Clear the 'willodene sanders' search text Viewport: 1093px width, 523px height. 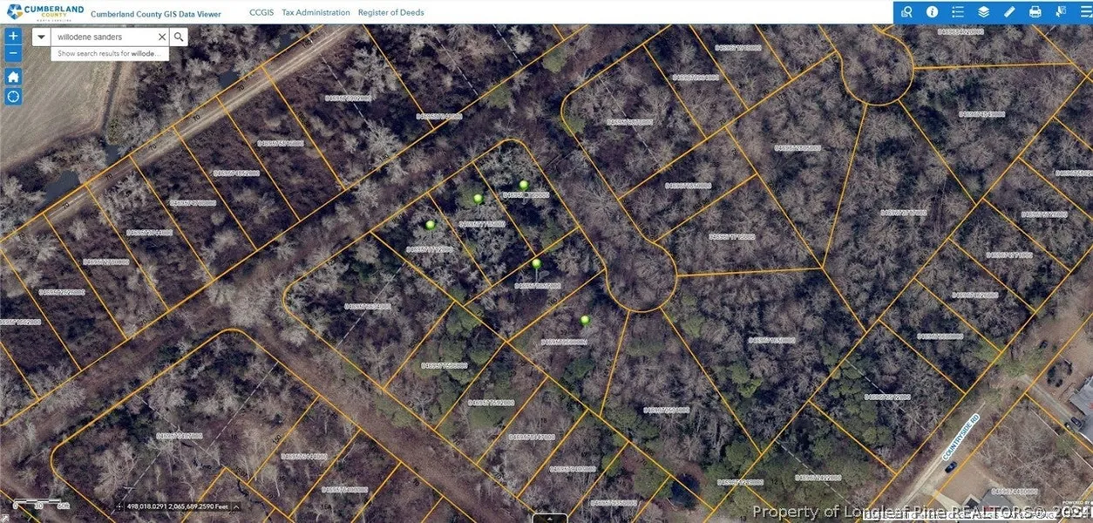161,37
